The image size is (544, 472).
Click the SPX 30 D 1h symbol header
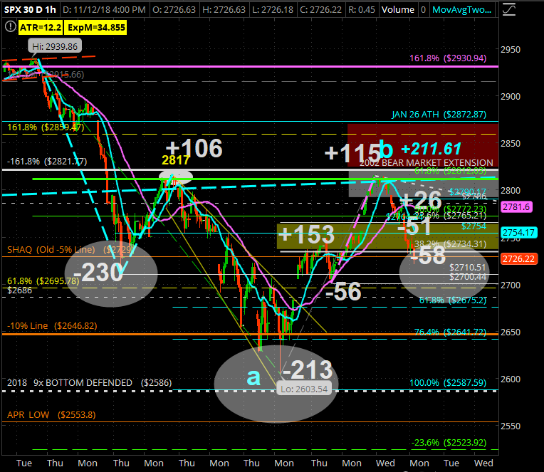pos(29,11)
